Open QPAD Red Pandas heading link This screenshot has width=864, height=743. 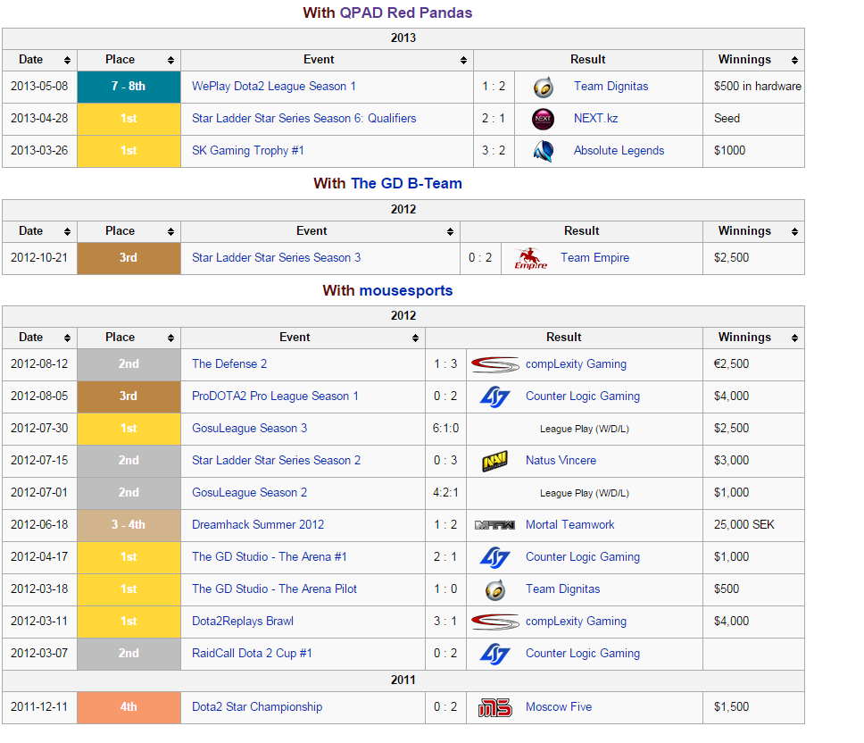pyautogui.click(x=405, y=13)
